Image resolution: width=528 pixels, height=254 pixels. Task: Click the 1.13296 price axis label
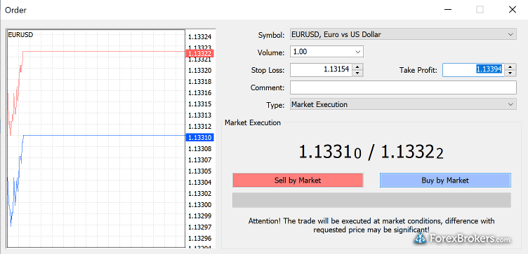pos(199,238)
